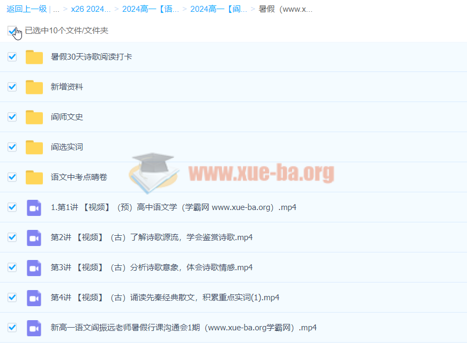The width and height of the screenshot is (467, 347).
Task: Uncheck the 语文中考点睛卷 checkbox
Action: pos(12,177)
